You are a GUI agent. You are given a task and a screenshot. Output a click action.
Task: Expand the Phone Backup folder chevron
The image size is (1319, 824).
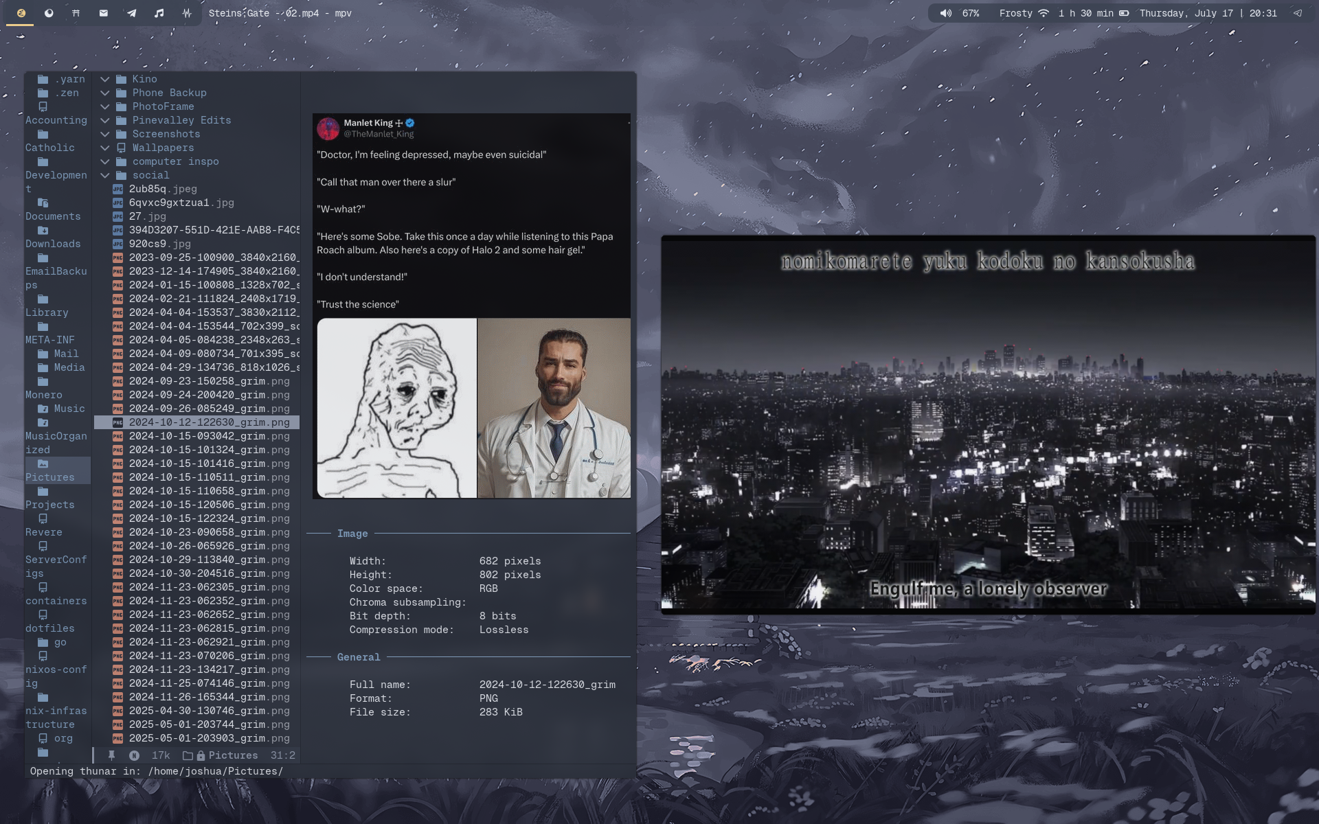(105, 93)
